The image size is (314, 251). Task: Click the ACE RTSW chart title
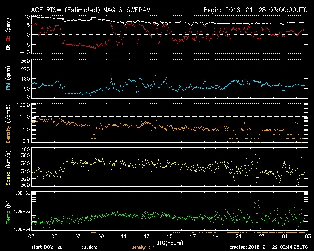(x=87, y=10)
